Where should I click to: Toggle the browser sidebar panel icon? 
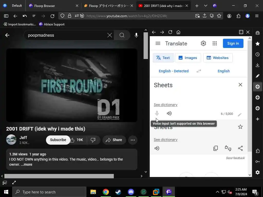[6, 16]
